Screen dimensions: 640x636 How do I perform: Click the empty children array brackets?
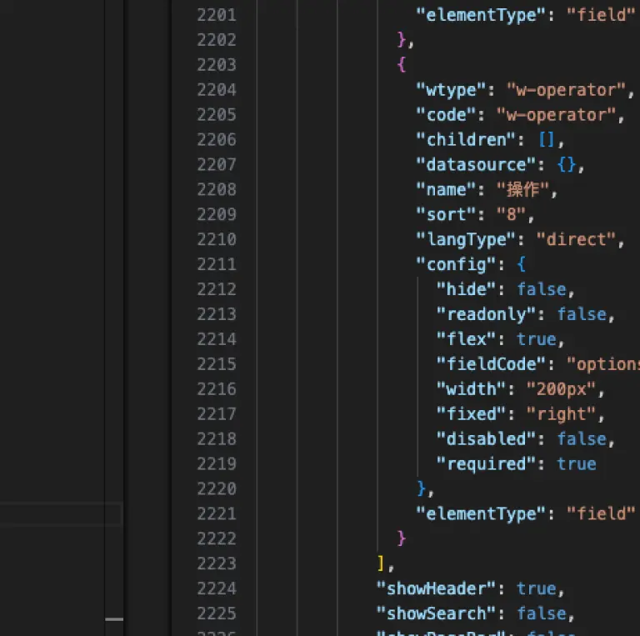546,140
